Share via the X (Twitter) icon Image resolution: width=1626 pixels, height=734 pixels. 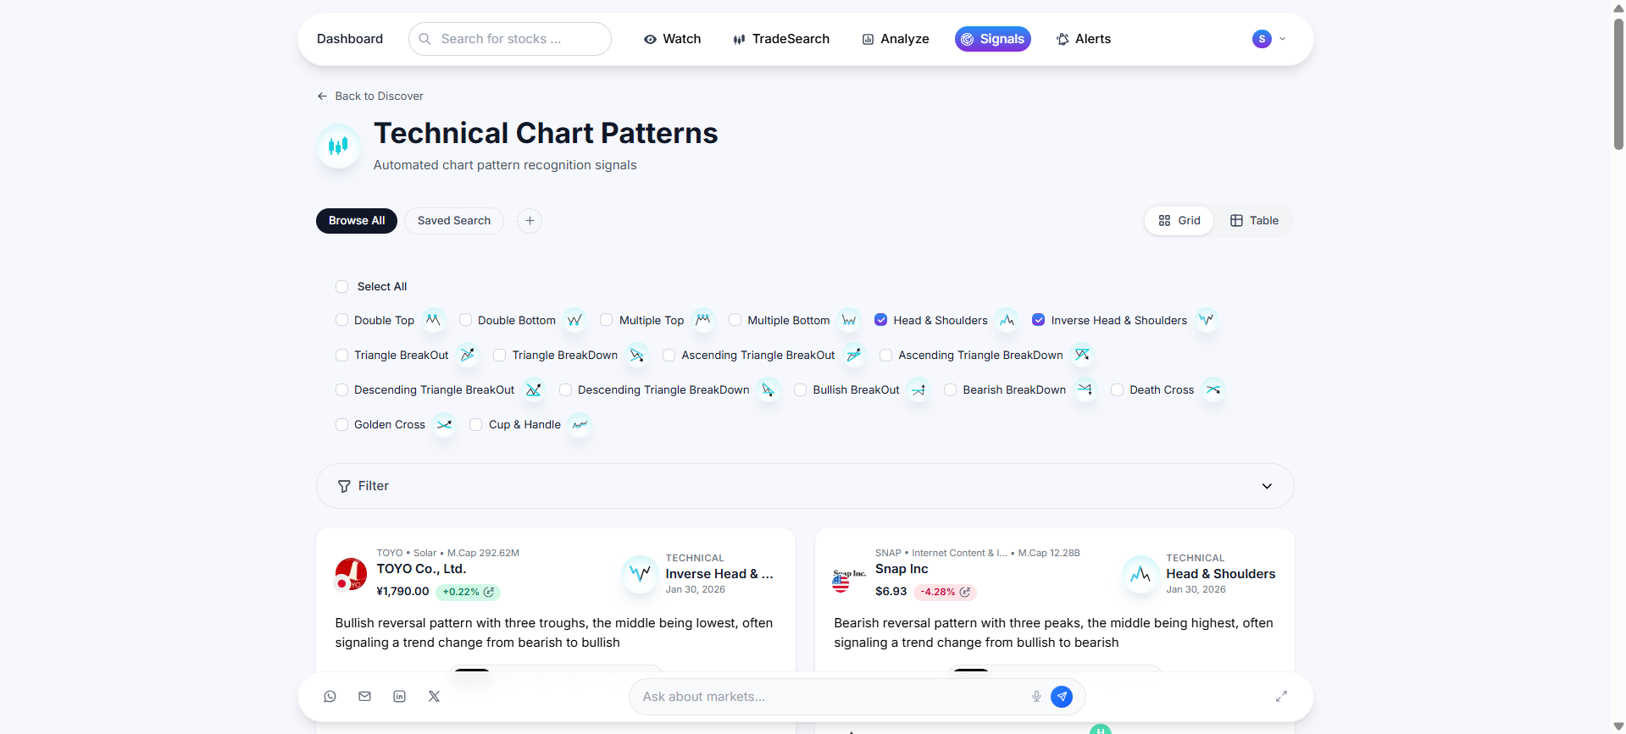click(x=434, y=696)
